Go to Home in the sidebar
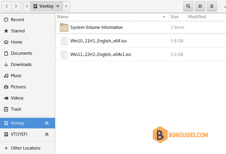This screenshot has height=154, width=226. pos(27,42)
